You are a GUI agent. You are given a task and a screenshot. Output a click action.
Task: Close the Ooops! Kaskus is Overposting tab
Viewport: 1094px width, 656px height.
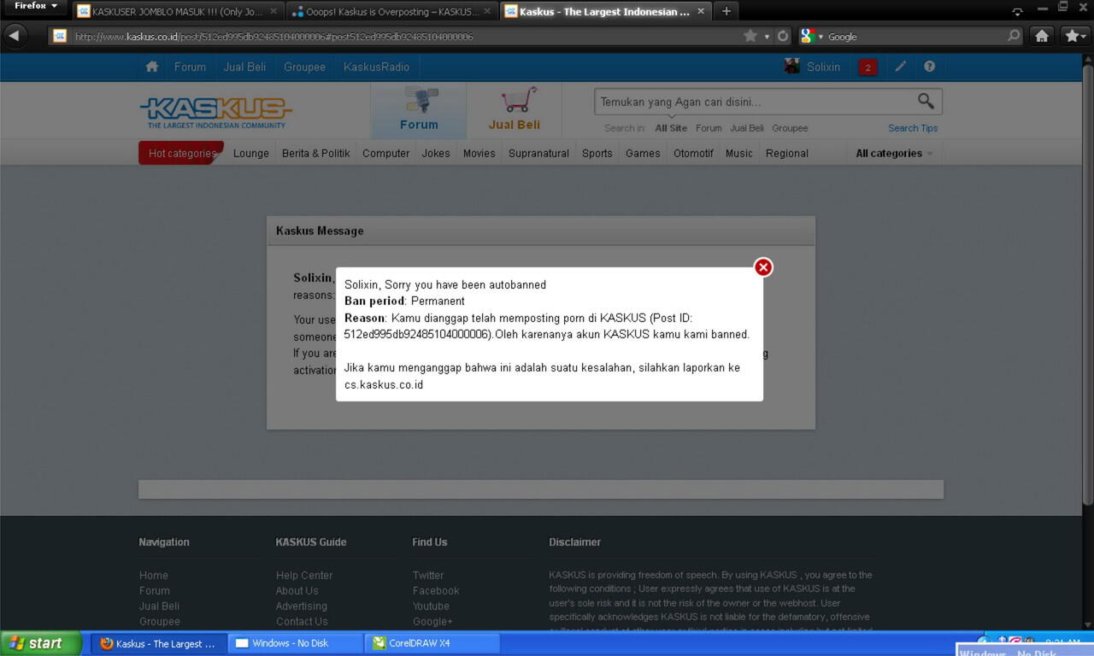[488, 12]
